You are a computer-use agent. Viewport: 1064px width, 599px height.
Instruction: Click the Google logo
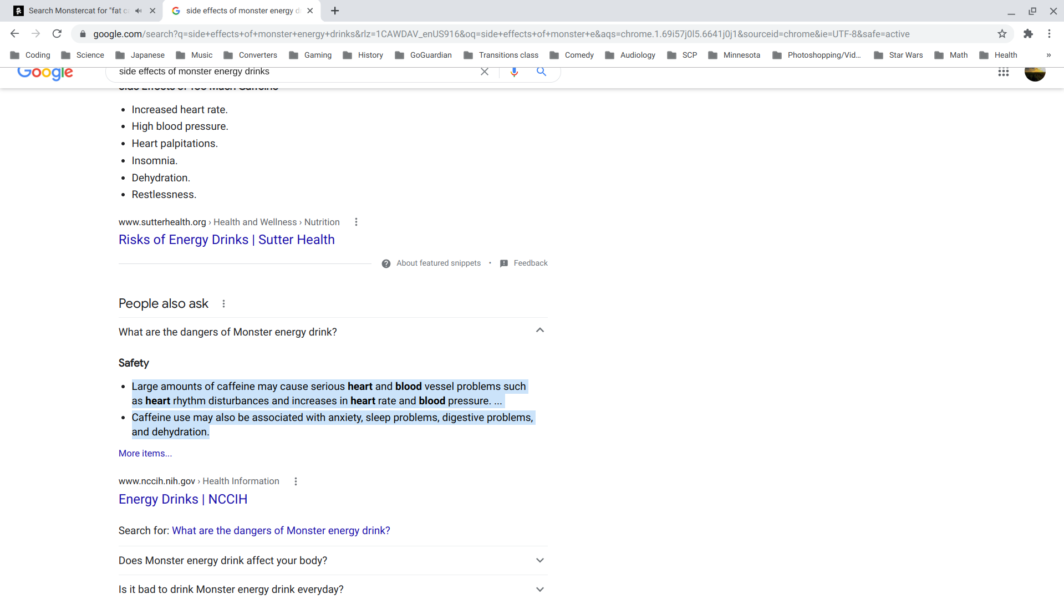tap(45, 73)
